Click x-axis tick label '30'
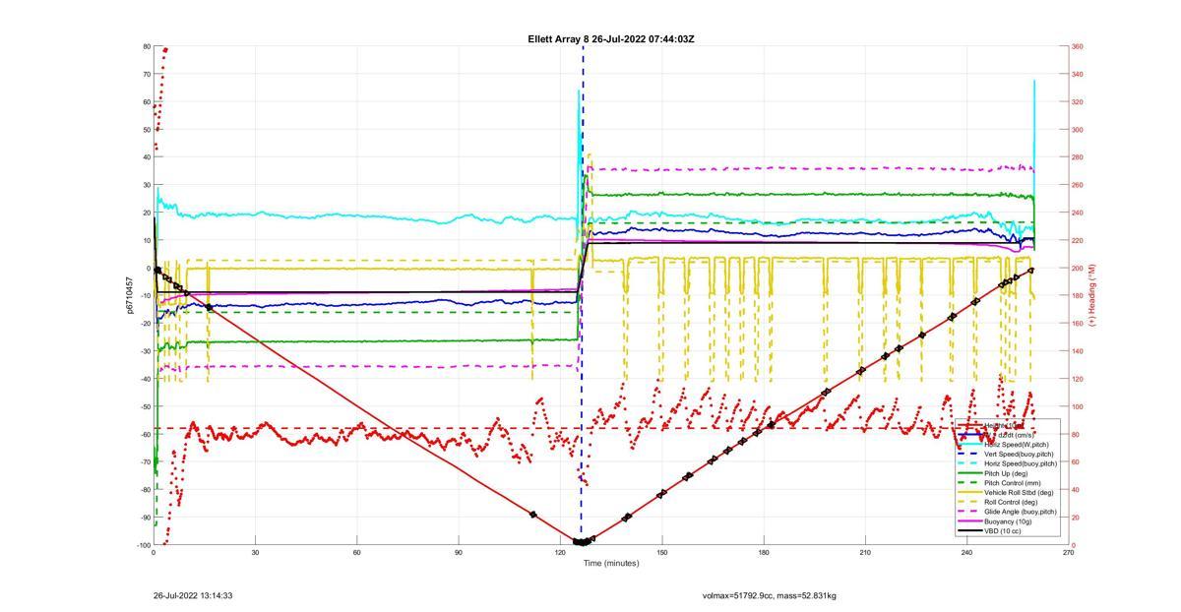The image size is (1181, 612). coord(255,552)
